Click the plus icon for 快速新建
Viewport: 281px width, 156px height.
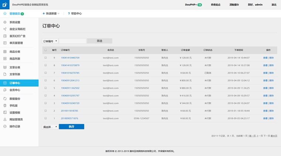click(x=44, y=13)
